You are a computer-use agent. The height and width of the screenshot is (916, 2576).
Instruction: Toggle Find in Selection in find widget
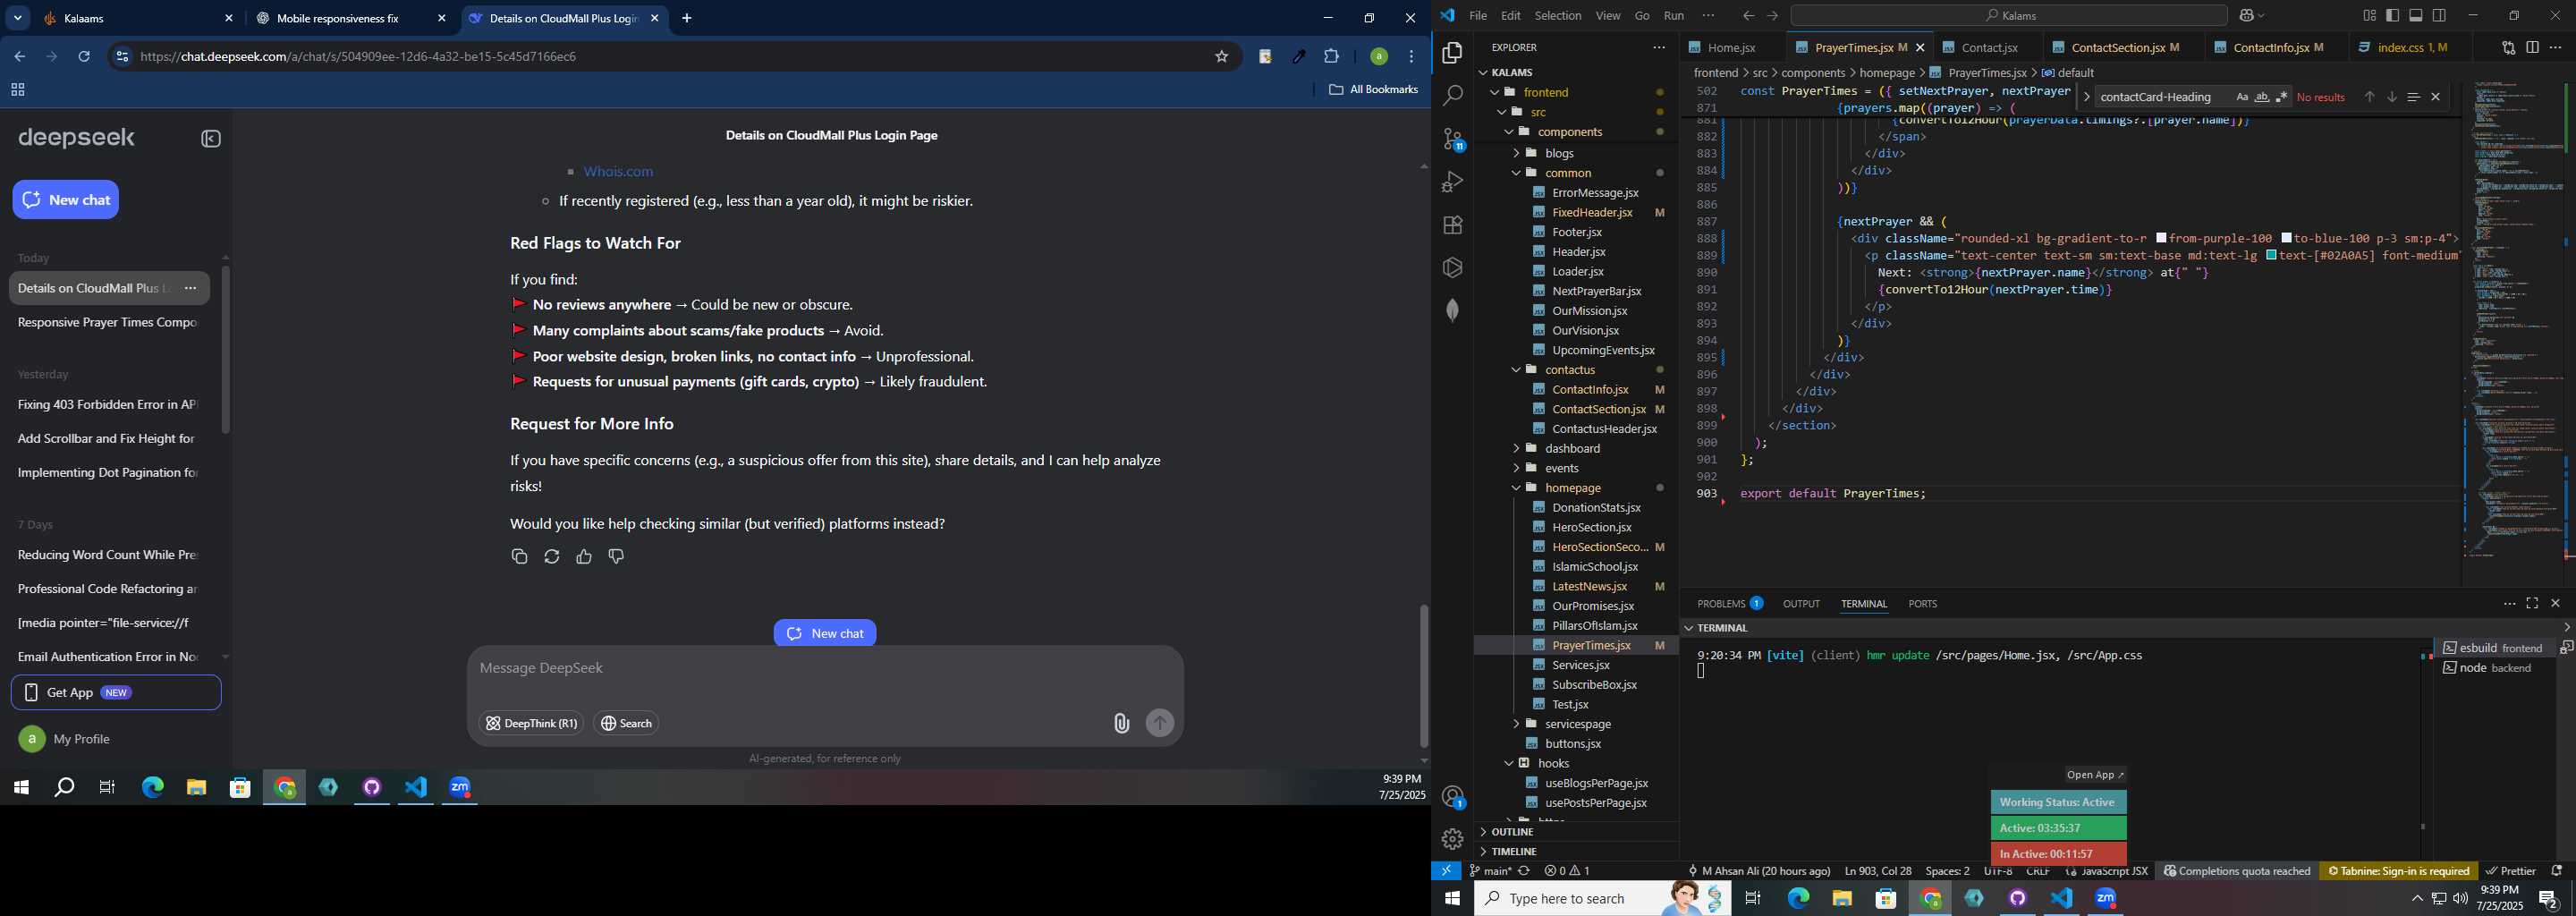(2413, 97)
